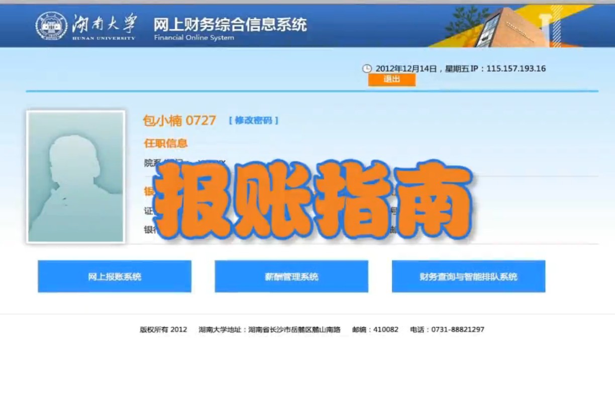
Task: Click the 网上财务综合信息系统 title
Action: [x=230, y=24]
